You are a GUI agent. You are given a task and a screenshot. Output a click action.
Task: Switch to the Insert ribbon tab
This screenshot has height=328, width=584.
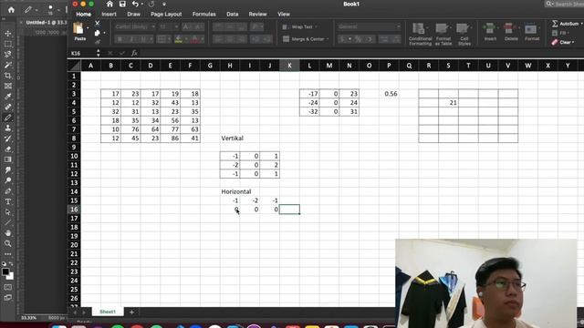[109, 15]
